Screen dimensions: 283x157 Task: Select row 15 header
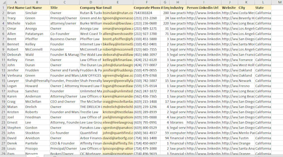3,81
